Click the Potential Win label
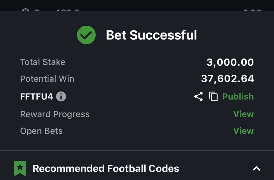 pos(47,79)
